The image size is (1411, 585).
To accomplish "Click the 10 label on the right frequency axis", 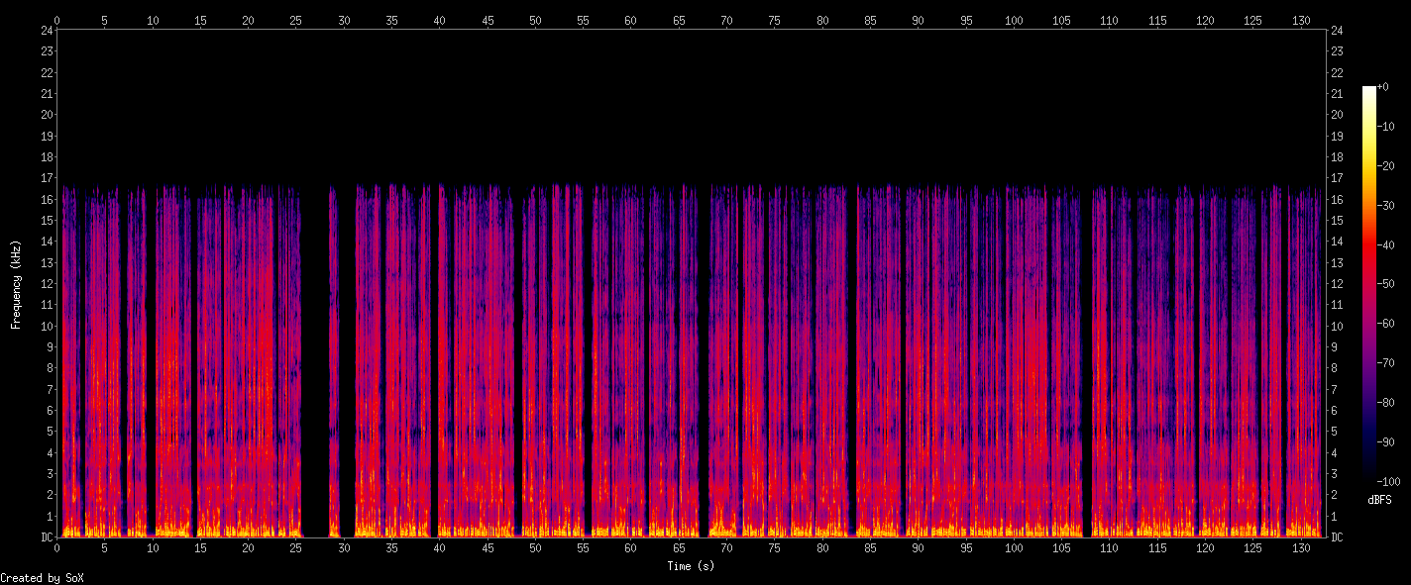I will coord(1337,327).
